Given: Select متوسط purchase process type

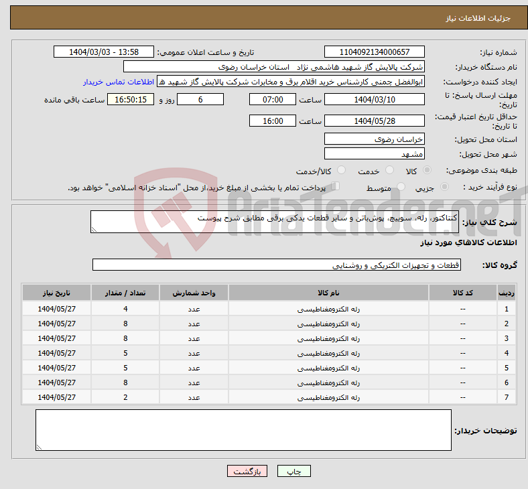Looking at the screenshot, I should (401, 188).
